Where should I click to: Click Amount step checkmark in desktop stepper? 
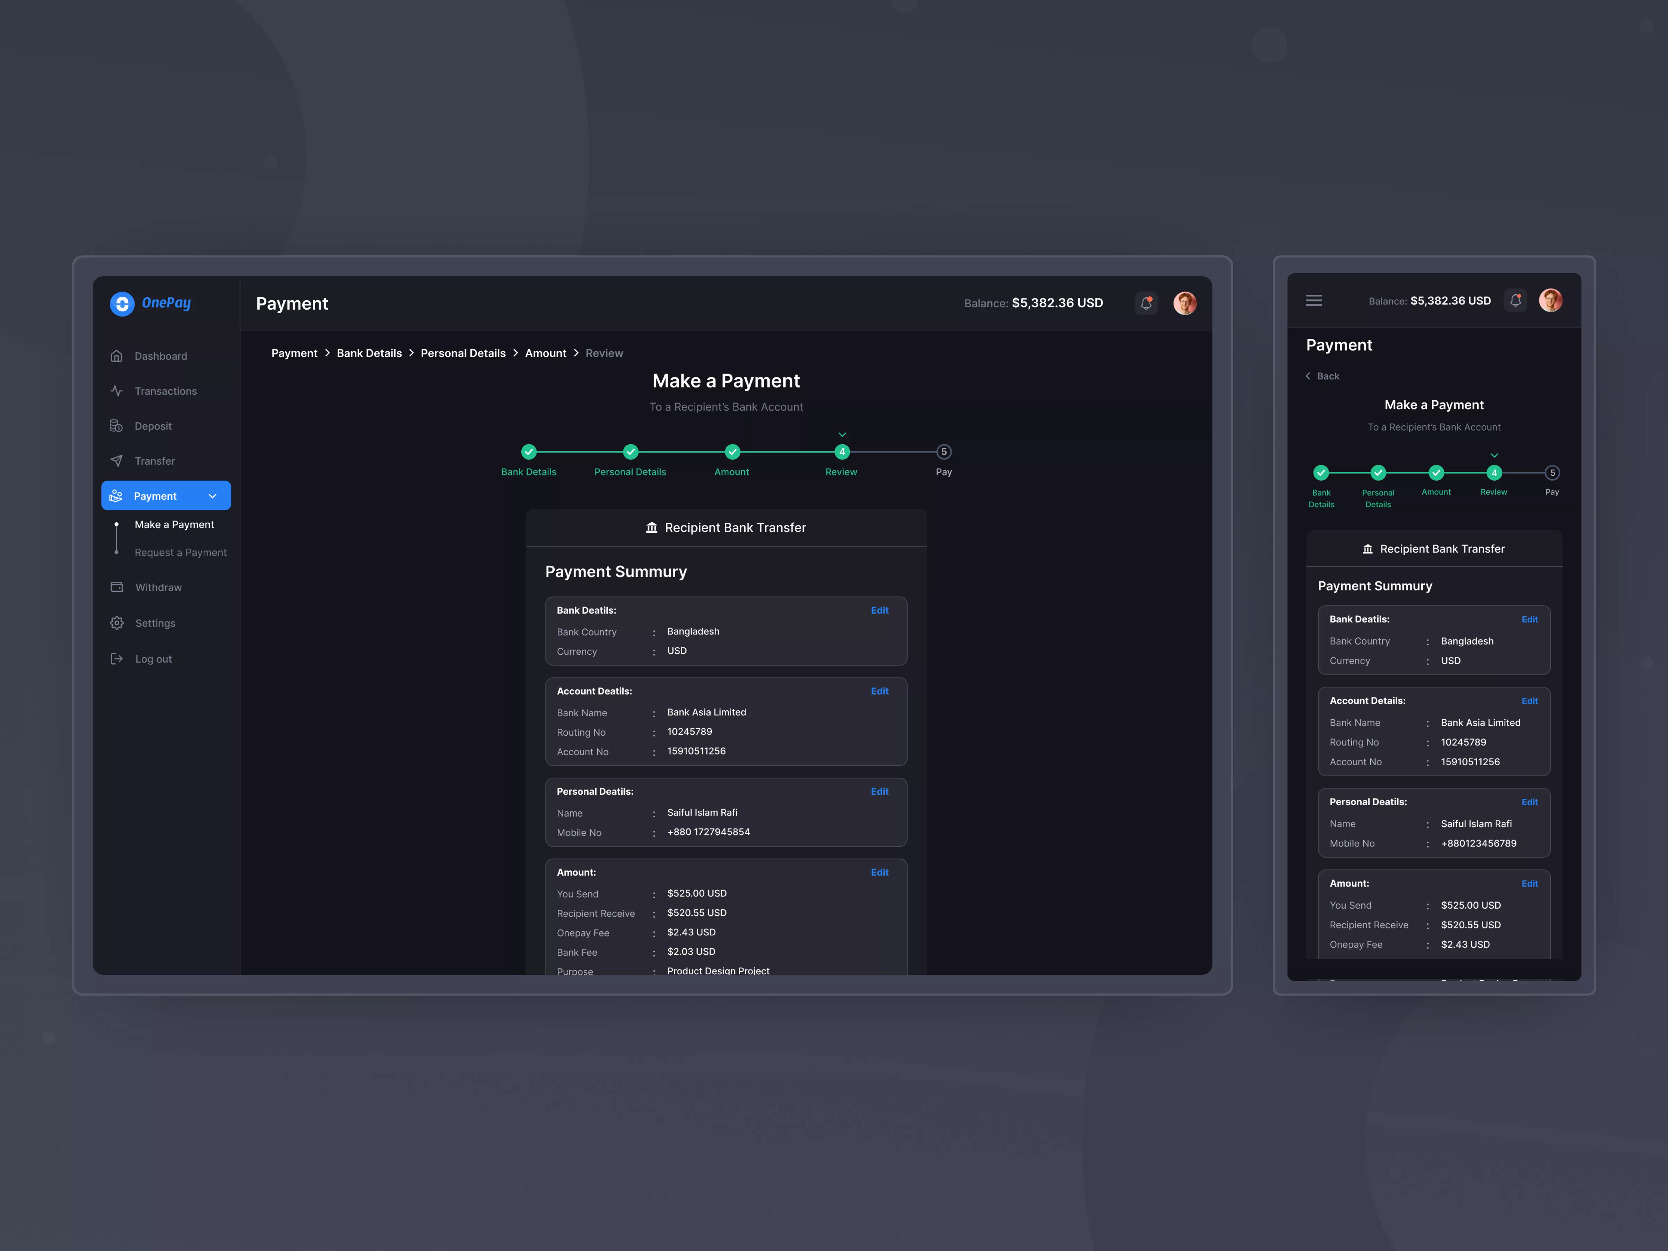point(732,452)
